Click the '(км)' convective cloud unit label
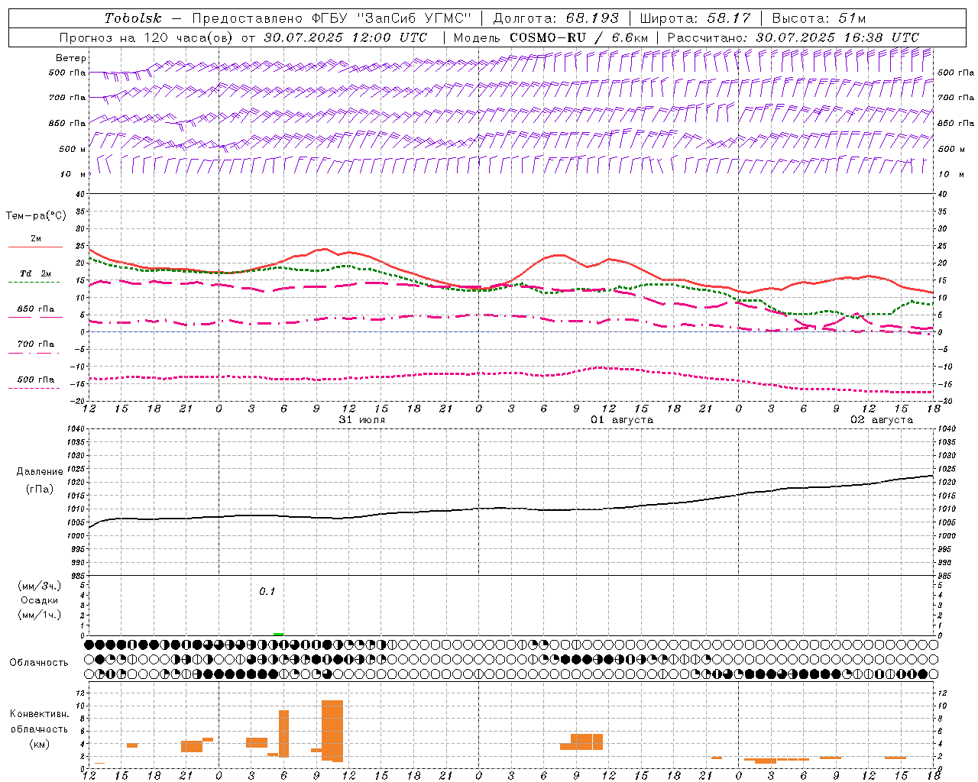 tap(39, 744)
